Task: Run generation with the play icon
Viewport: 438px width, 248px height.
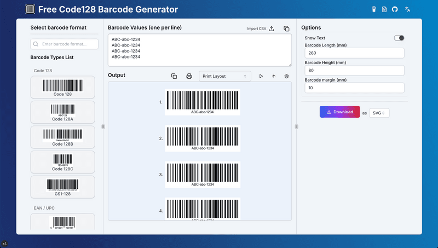Action: tap(261, 76)
